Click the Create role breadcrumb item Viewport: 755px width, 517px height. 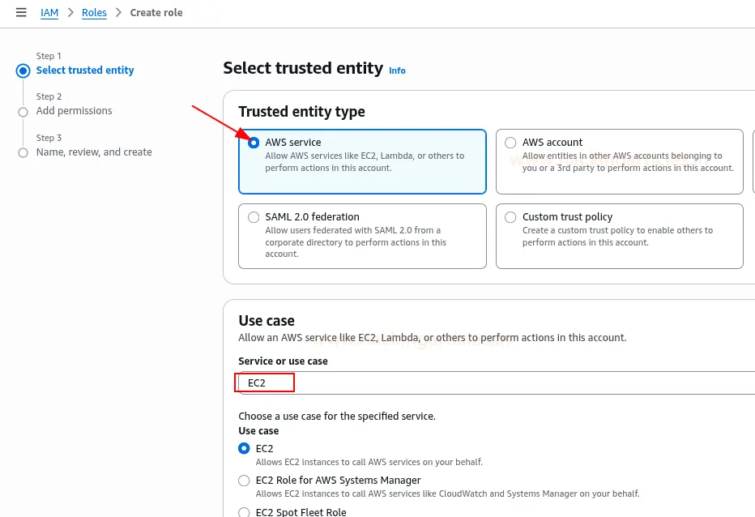[156, 12]
